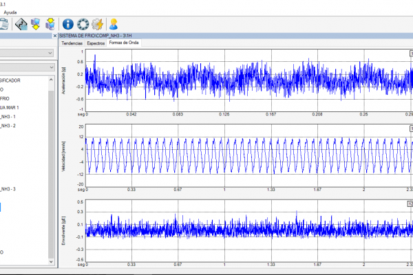Expand the upper combo box in left panel

(50, 53)
